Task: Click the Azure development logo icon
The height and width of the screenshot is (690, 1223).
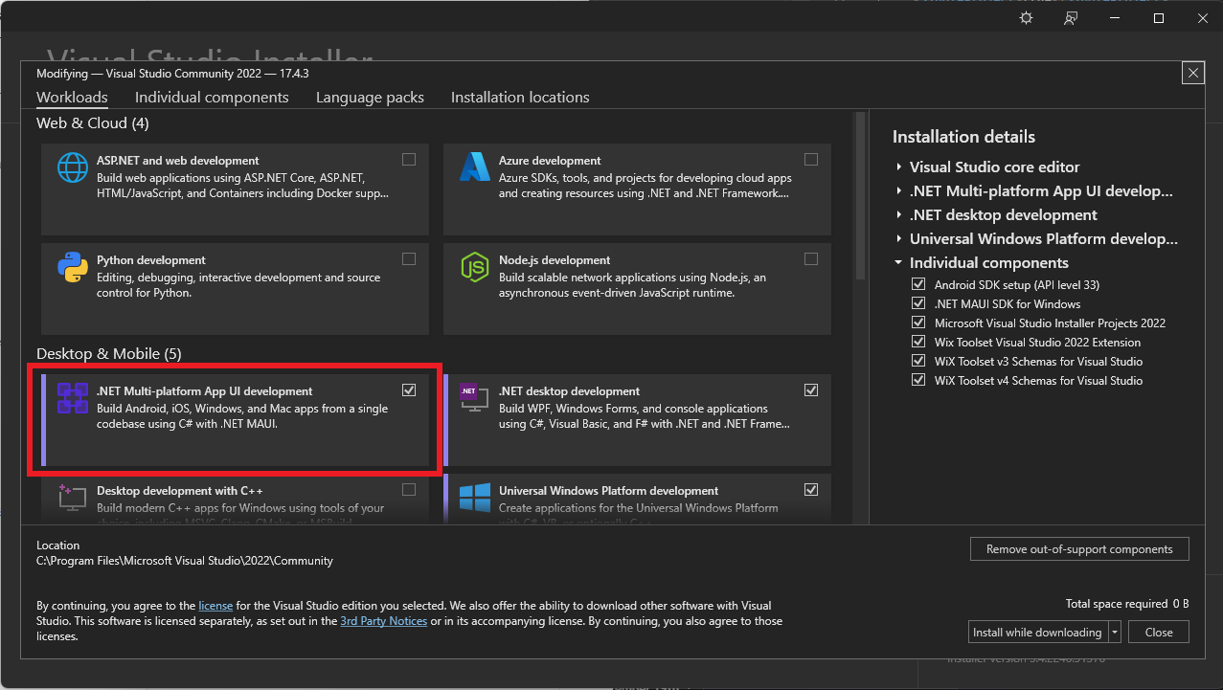Action: pos(475,167)
